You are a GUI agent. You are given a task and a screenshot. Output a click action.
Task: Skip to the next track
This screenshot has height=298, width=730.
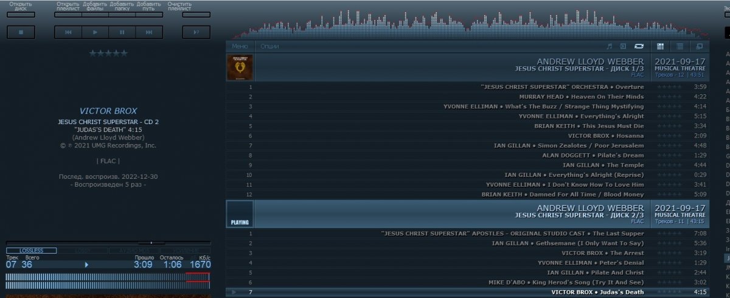coord(149,32)
